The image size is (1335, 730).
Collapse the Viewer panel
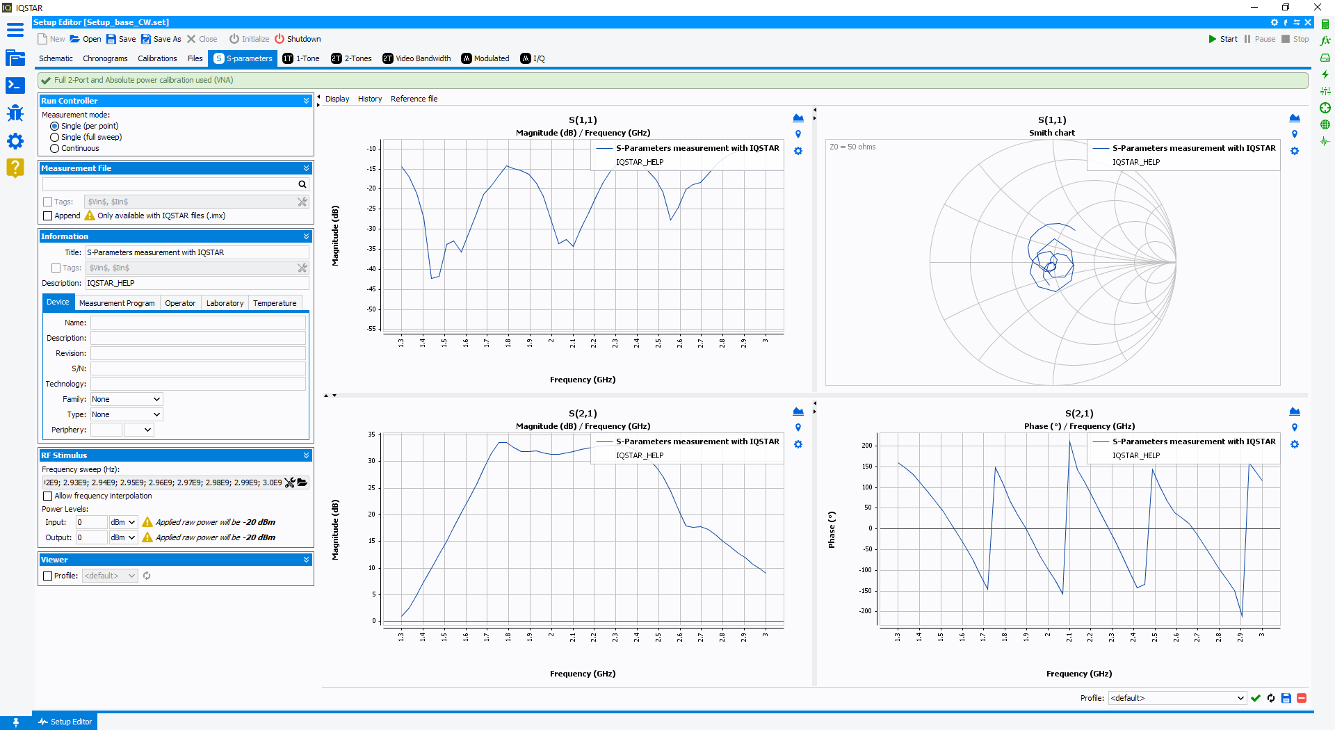point(306,560)
